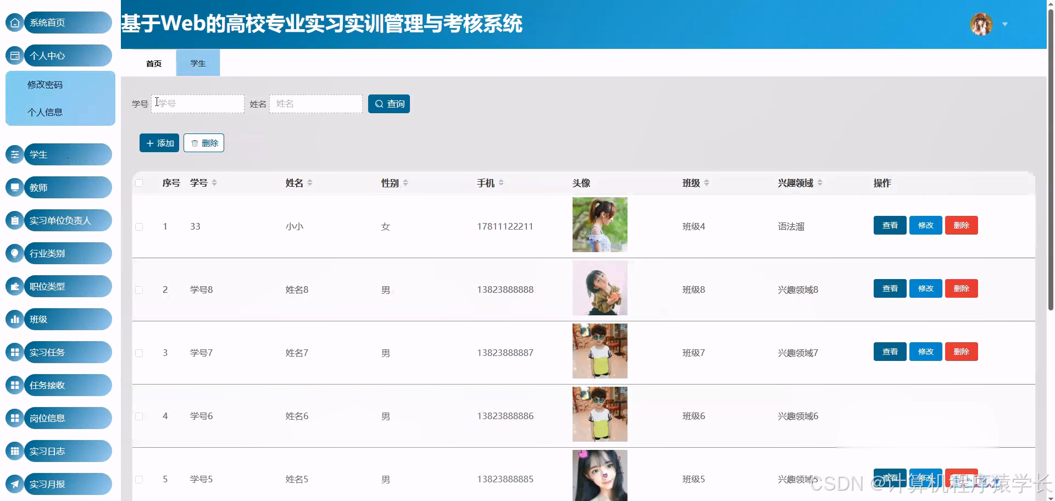Image resolution: width=1055 pixels, height=501 pixels.
Task: Click 删除 for student 姓名8
Action: click(x=962, y=288)
